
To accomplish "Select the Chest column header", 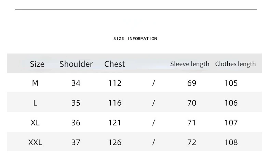I will point(115,64).
